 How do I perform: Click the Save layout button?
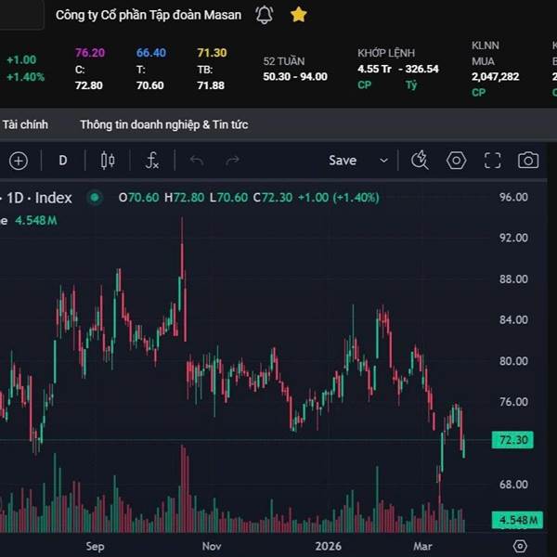tap(343, 161)
